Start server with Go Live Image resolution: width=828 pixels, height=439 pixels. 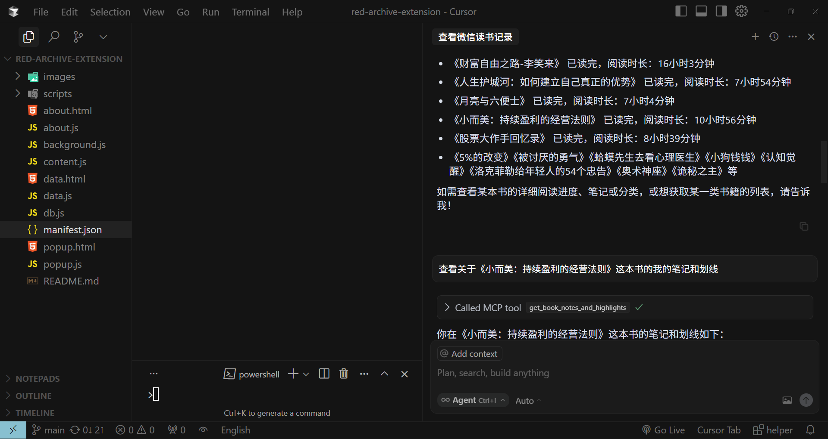coord(663,430)
